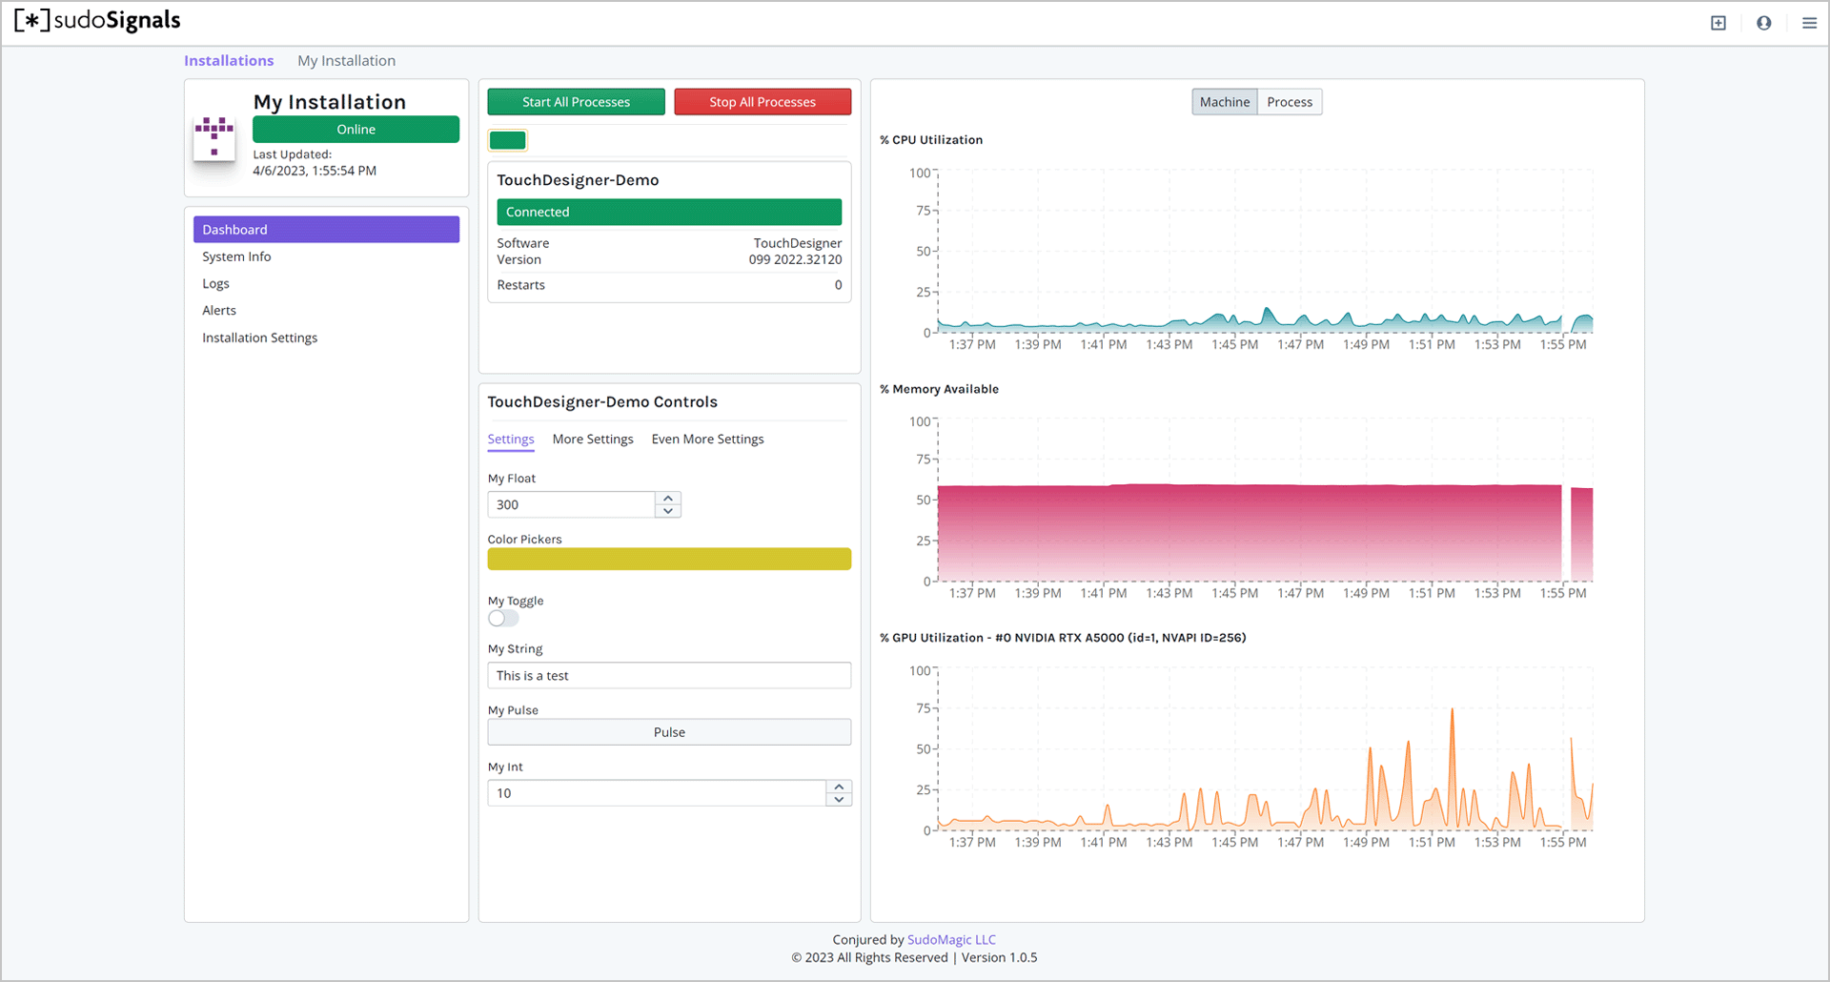This screenshot has height=982, width=1830.
Task: Open the SudoMagic LLC link
Action: click(x=951, y=940)
